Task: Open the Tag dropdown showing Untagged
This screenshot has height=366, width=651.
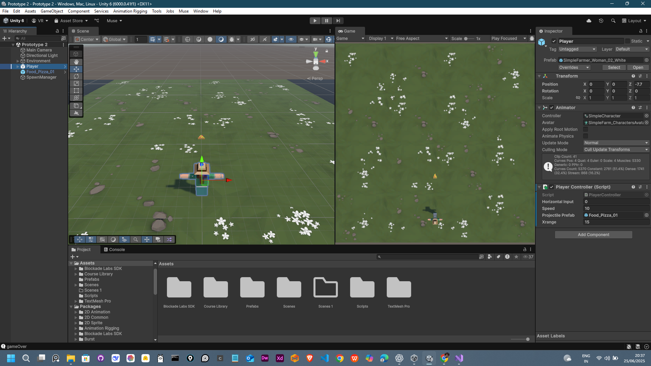Action: click(x=577, y=49)
